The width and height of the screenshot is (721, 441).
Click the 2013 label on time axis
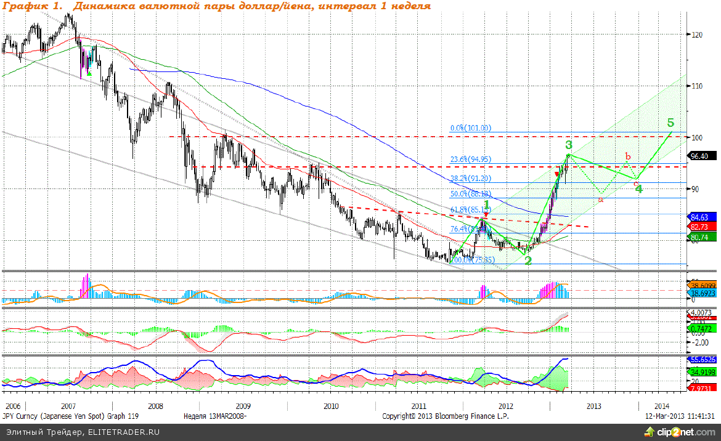point(594,406)
